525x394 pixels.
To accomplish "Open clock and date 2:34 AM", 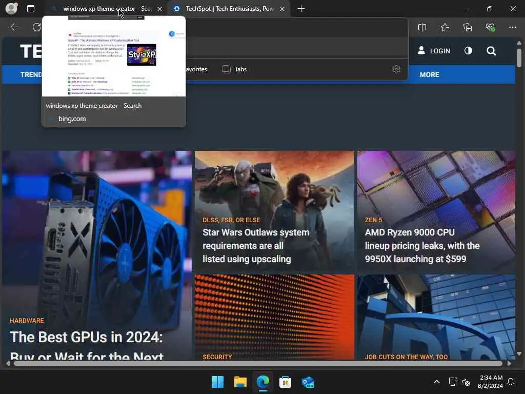I will click(x=491, y=382).
